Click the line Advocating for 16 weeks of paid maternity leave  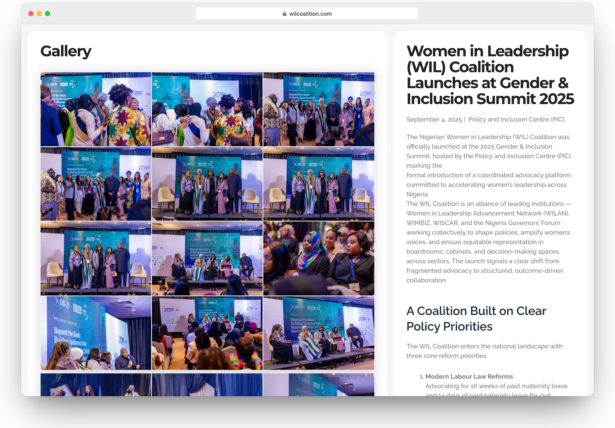click(496, 386)
